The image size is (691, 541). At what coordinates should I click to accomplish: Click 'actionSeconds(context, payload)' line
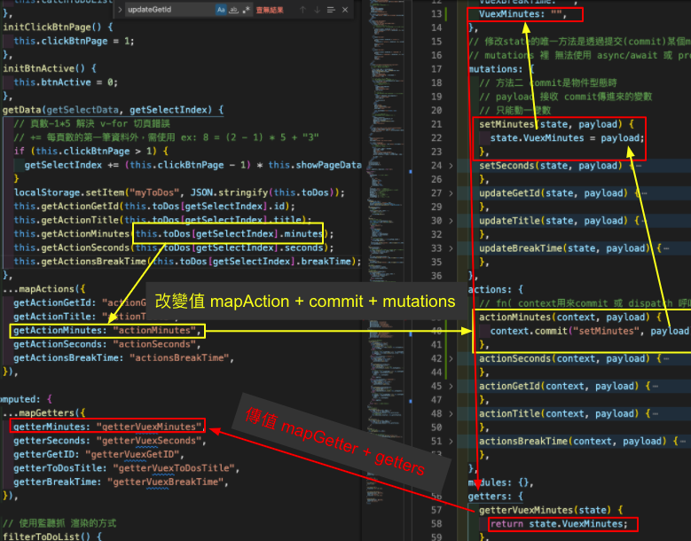[564, 358]
